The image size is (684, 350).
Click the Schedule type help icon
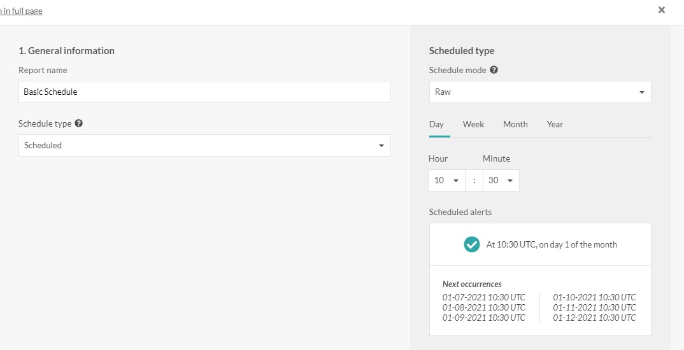coord(78,123)
